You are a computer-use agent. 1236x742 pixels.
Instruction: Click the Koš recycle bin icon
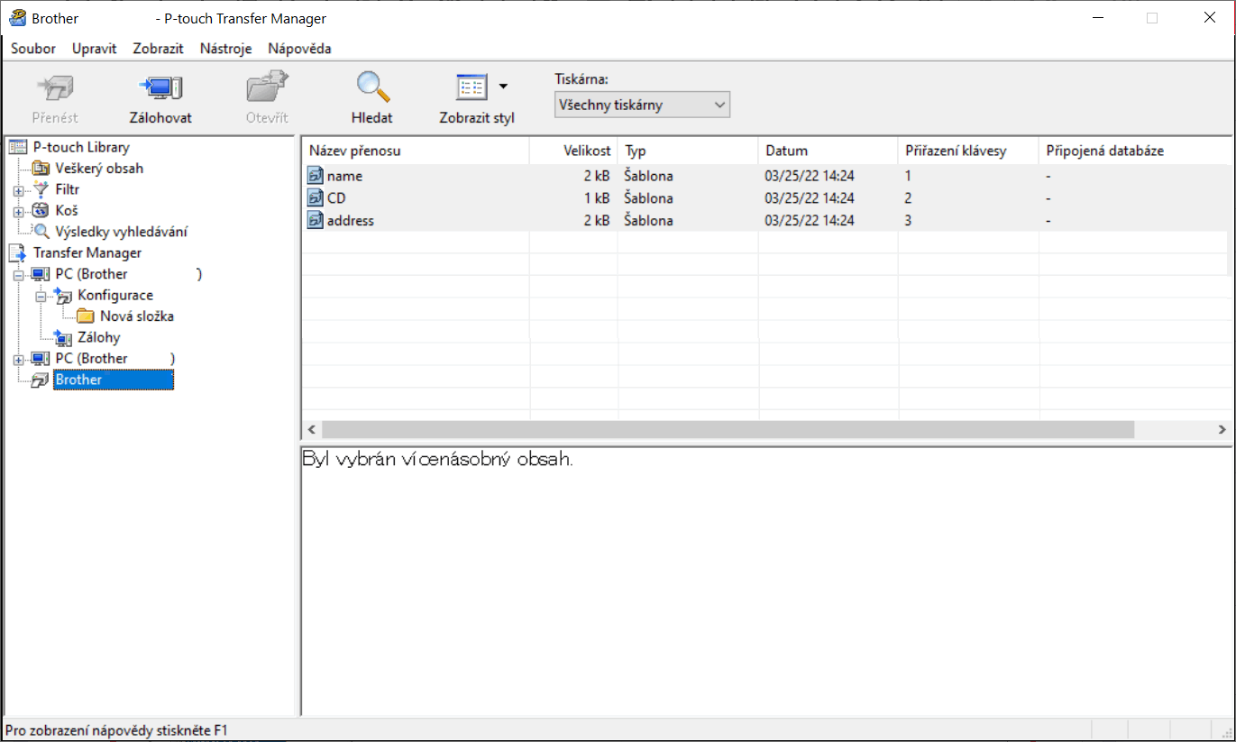41,211
